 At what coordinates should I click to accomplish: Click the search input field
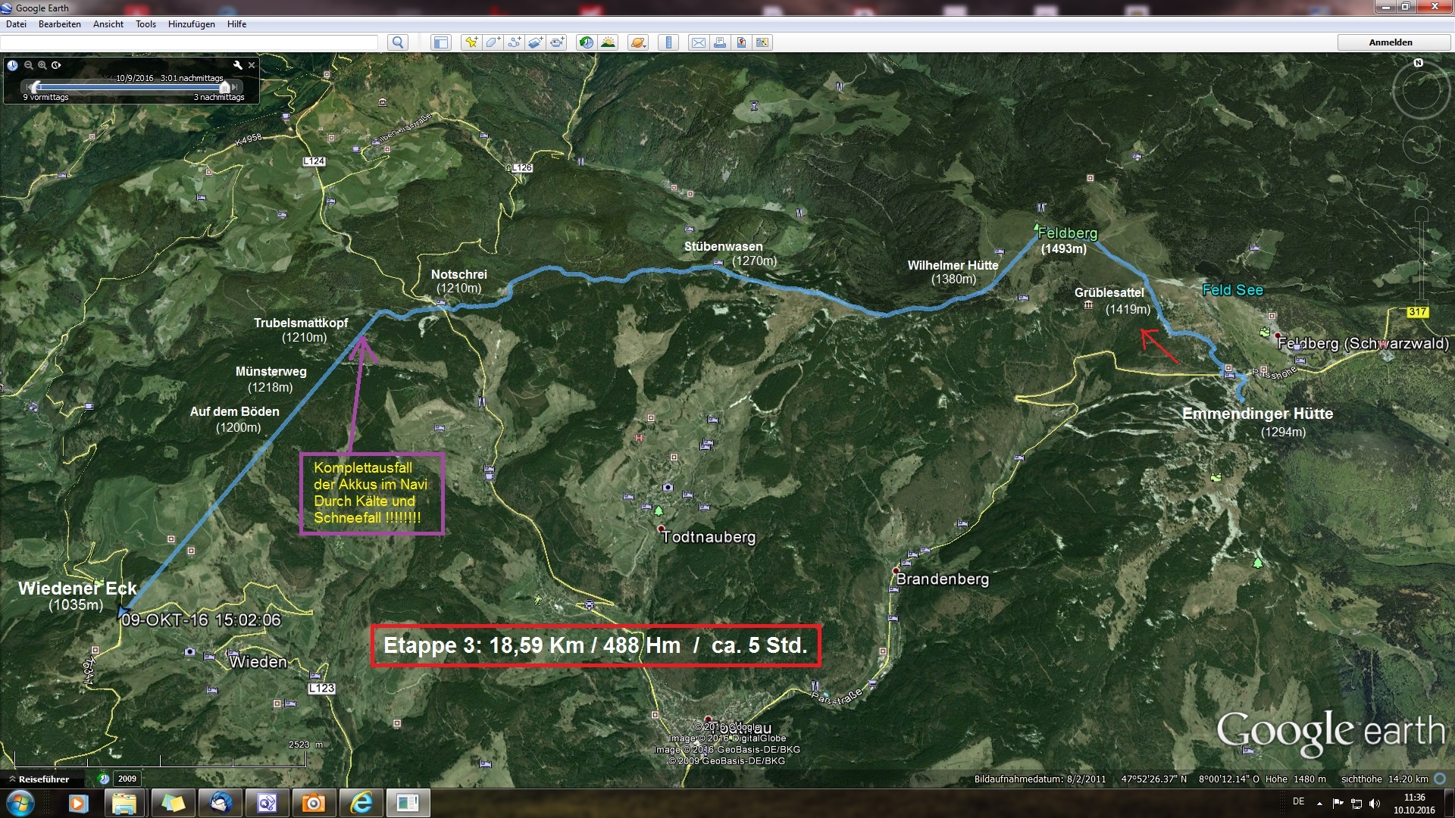pyautogui.click(x=189, y=42)
